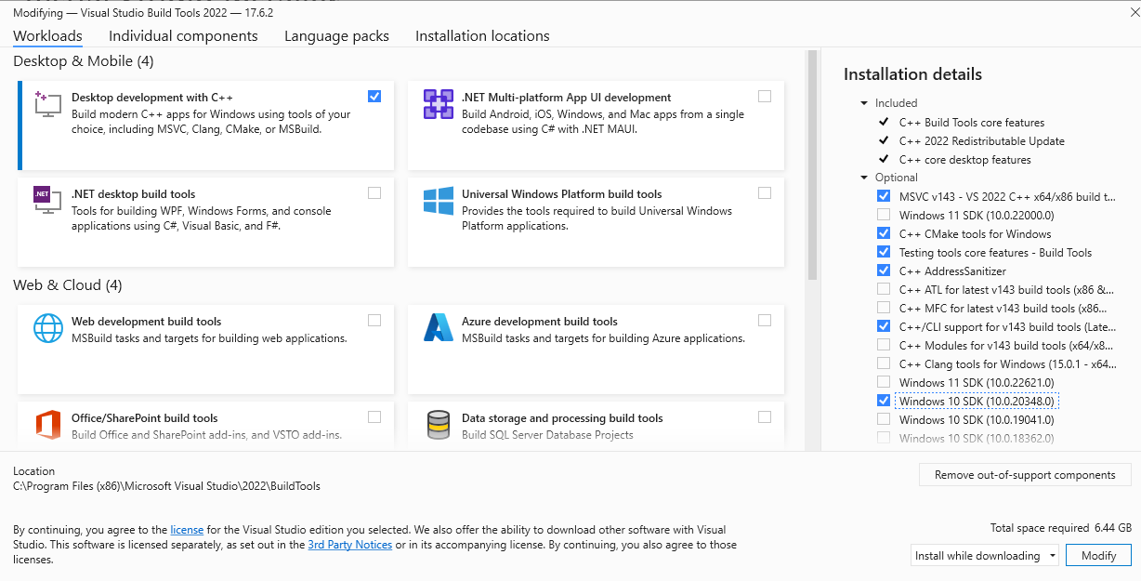The width and height of the screenshot is (1141, 581).
Task: Collapse the Optional components section
Action: click(864, 178)
